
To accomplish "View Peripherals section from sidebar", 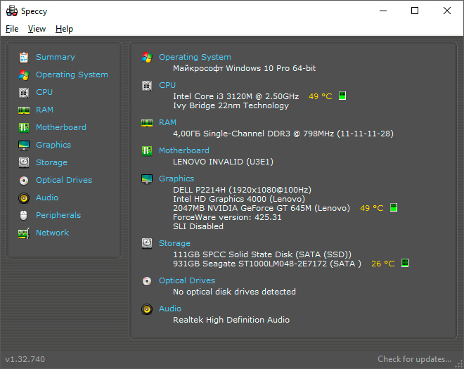I will (x=58, y=215).
